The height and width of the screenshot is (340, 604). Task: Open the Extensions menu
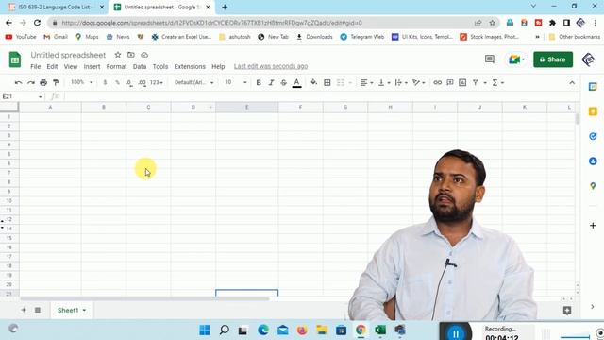coord(190,67)
